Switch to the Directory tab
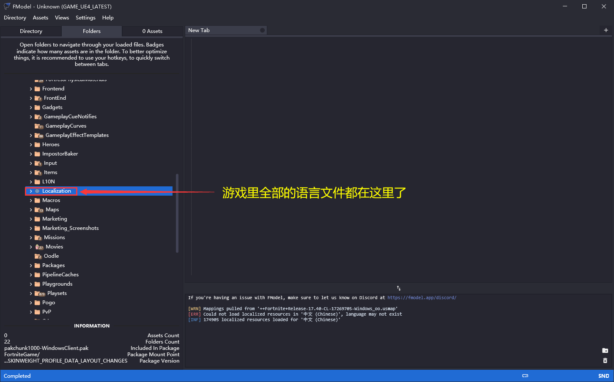The width and height of the screenshot is (614, 382). coord(31,31)
